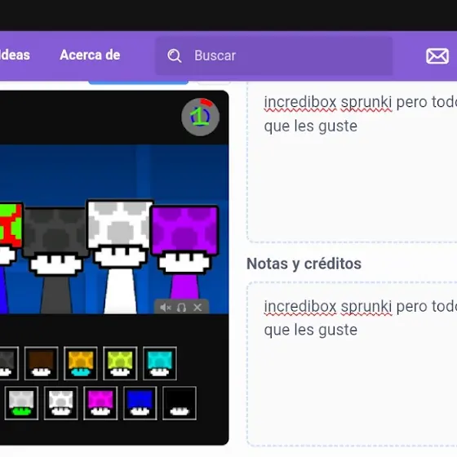
Task: Select the gray mushroom with green mouth
Action: coord(21,403)
